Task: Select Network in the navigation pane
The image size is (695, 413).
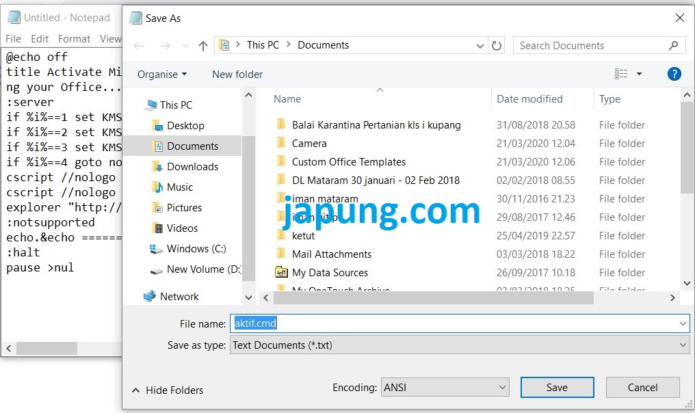Action: [179, 297]
